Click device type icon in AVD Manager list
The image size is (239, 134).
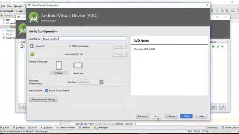[22, 46]
